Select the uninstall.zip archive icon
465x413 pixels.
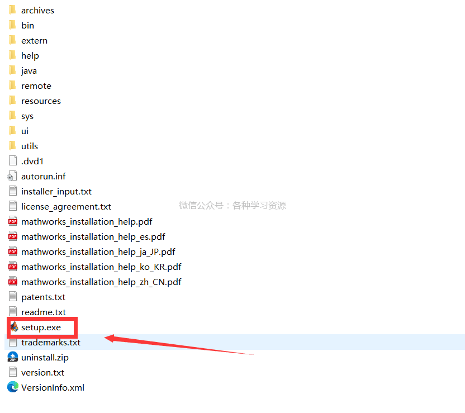[x=13, y=357]
